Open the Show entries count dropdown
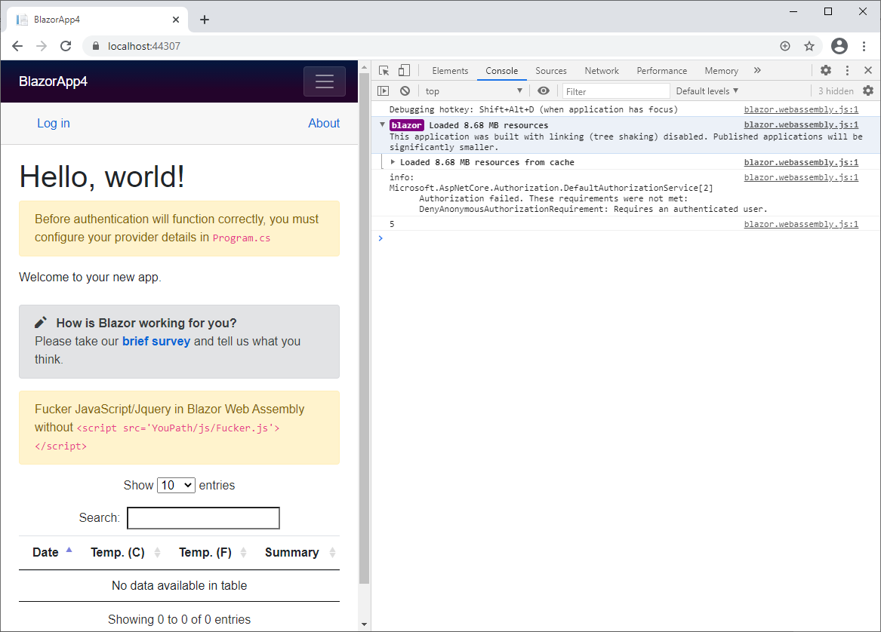881x632 pixels. click(x=176, y=485)
